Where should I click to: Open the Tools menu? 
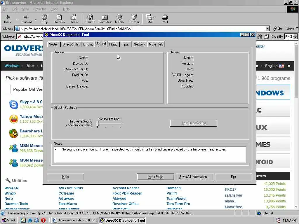55,9
